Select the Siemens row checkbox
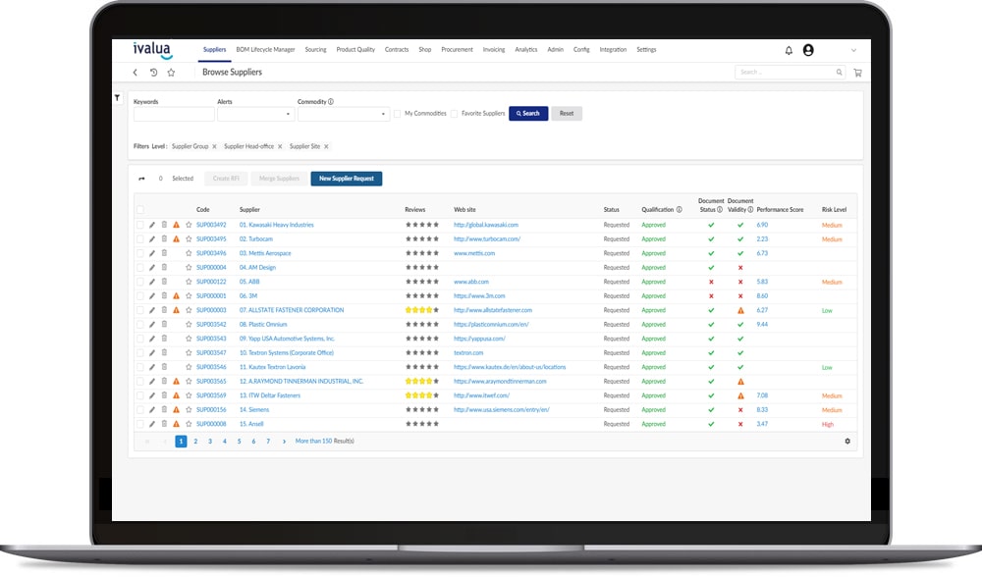Viewport: 982px width, 577px height. pyautogui.click(x=140, y=410)
